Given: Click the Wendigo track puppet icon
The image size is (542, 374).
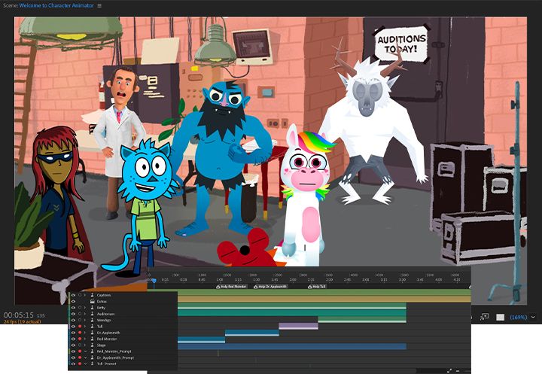Looking at the screenshot, I should 90,320.
